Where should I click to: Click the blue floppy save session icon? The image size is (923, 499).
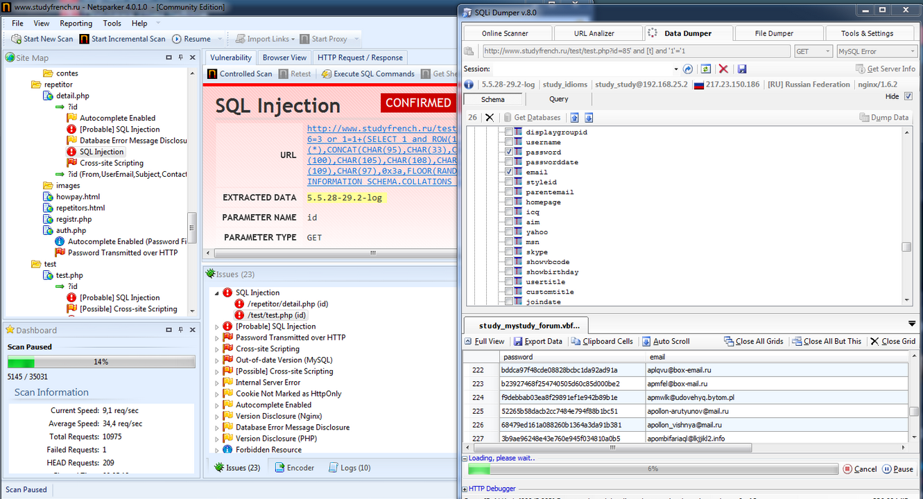click(x=741, y=69)
